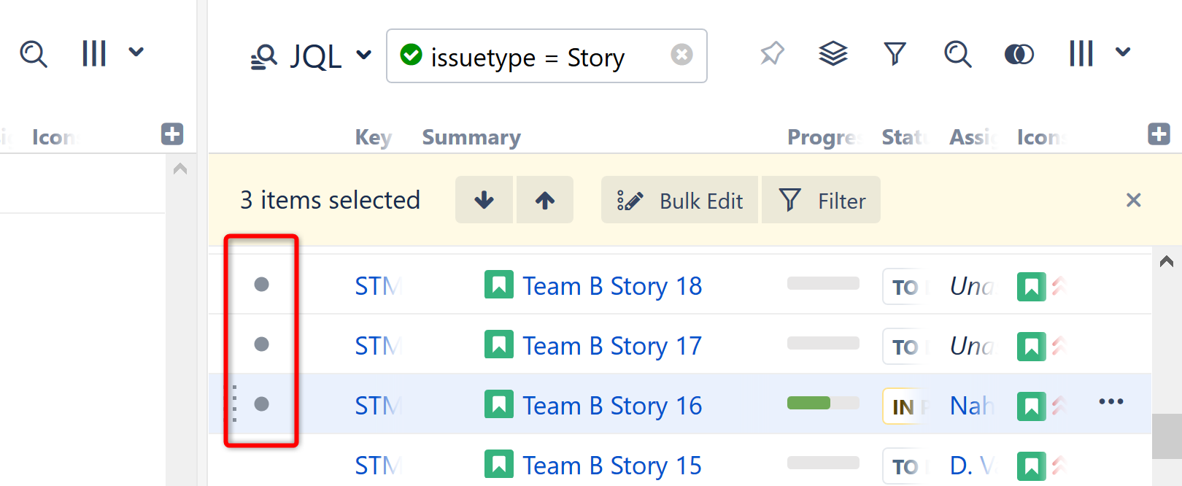This screenshot has width=1182, height=486.
Task: Click the Bulk Edit button
Action: pos(680,201)
